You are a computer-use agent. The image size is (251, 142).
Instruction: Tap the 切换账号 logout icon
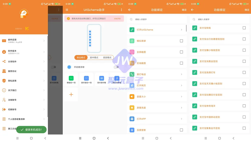click(x=4, y=109)
